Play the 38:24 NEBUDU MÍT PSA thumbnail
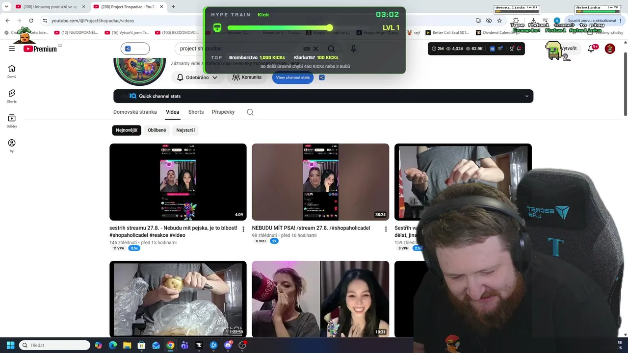This screenshot has width=628, height=353. [x=320, y=182]
